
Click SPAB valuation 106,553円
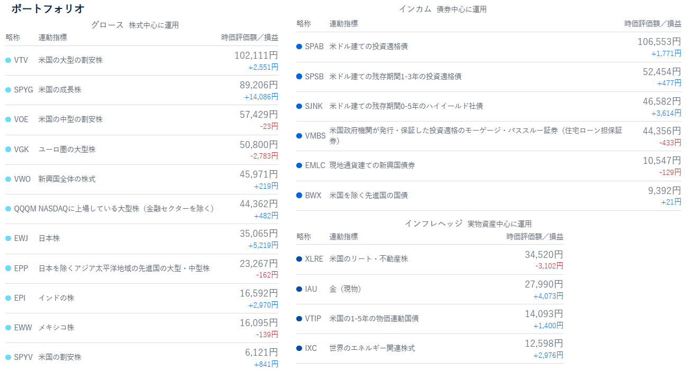pos(659,42)
